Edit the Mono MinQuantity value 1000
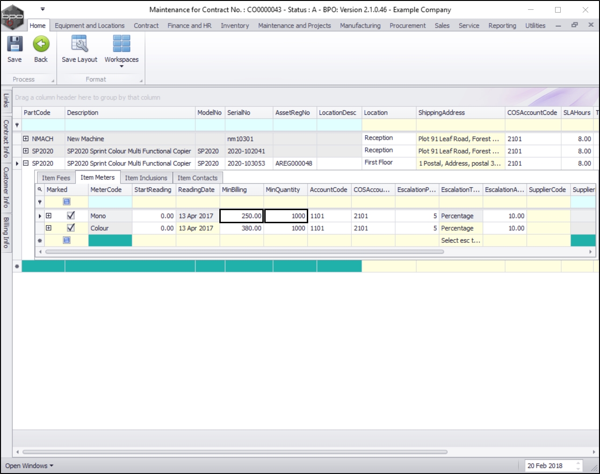The height and width of the screenshot is (474, 600). point(286,216)
